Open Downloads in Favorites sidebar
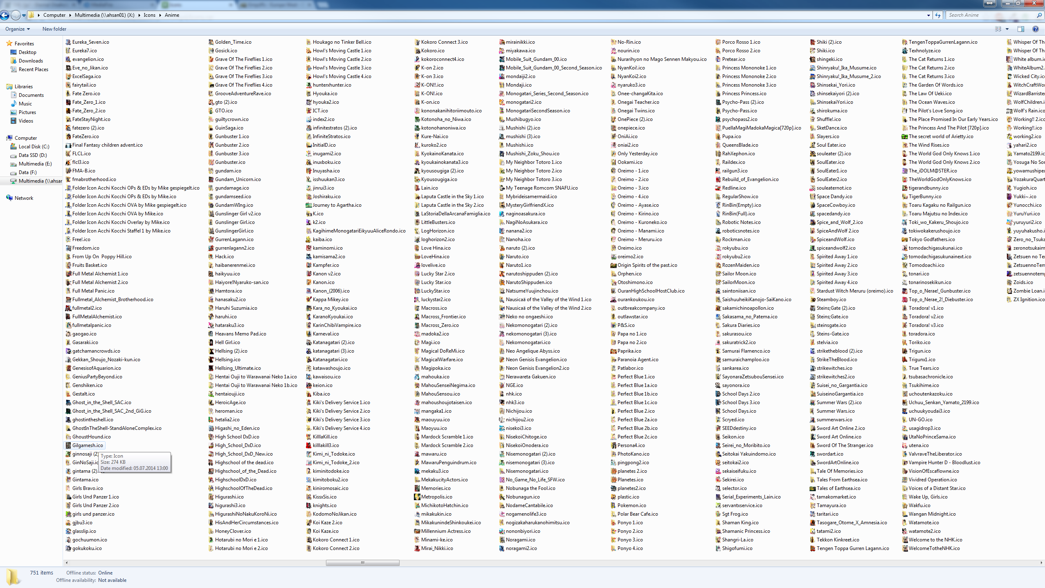The height and width of the screenshot is (588, 1045). 31,61
